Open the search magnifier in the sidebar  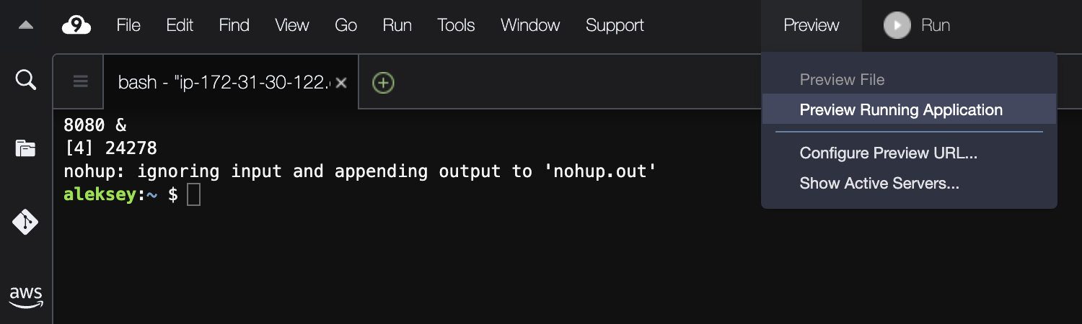pos(26,79)
